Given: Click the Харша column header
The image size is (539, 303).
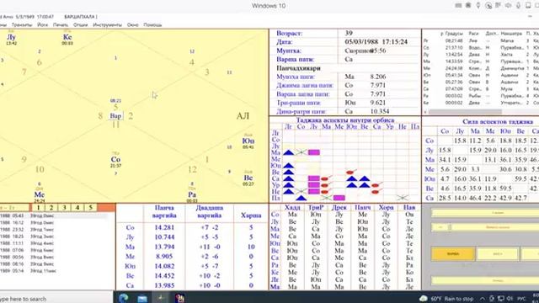Looking at the screenshot, I should pos(251,215).
